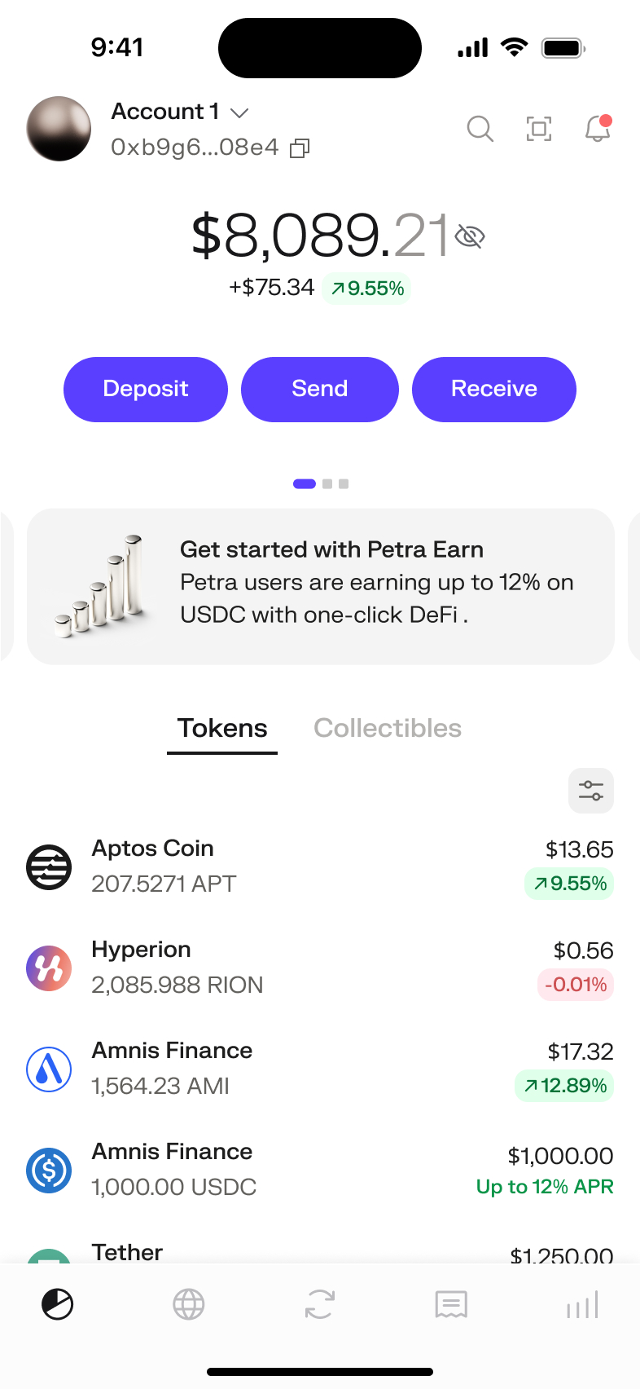Select the second carousel page dot

[327, 484]
